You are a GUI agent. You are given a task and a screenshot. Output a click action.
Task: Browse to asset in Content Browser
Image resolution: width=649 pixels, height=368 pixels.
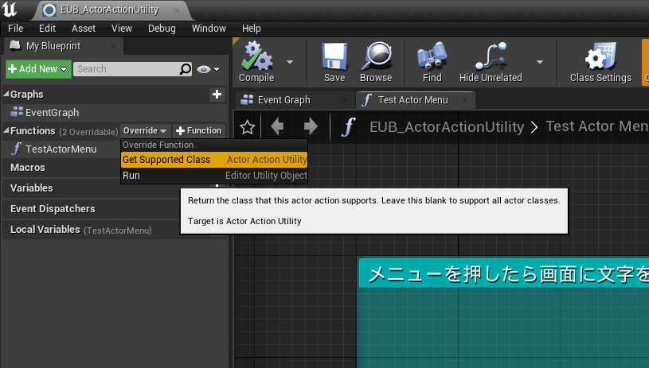(376, 62)
